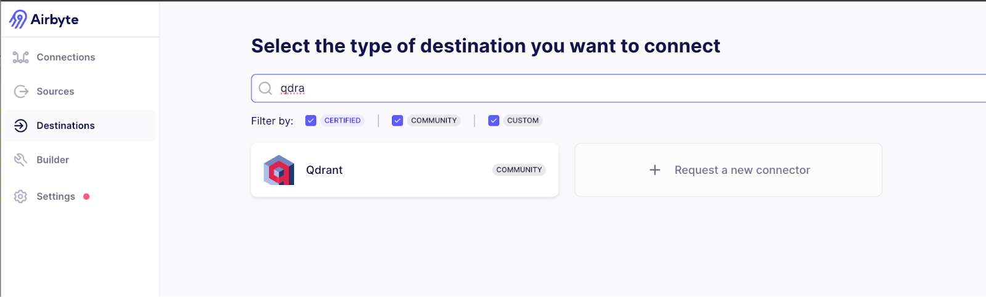Click the Settings gear icon
This screenshot has height=297, width=986.
click(x=20, y=197)
